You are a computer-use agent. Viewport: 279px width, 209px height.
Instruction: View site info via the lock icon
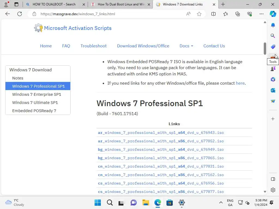[34, 14]
